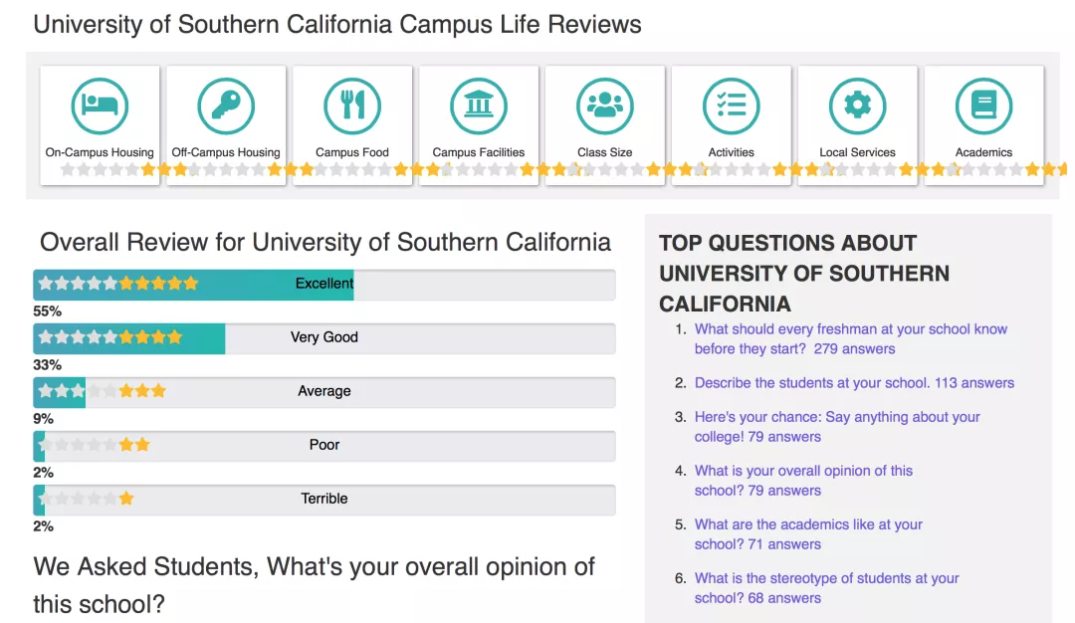
Task: Open the student stereotype question link
Action: point(826,588)
